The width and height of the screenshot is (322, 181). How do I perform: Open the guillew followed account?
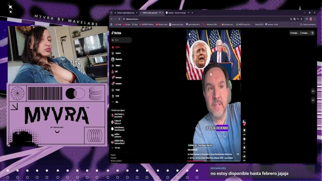point(116,135)
